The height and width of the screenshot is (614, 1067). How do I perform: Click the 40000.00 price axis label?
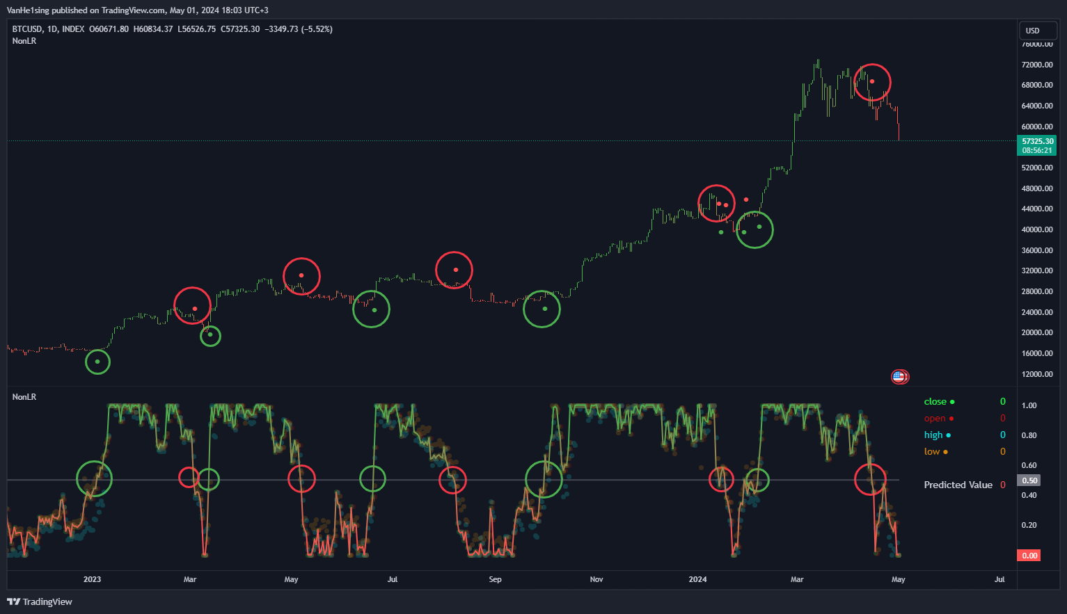1037,229
